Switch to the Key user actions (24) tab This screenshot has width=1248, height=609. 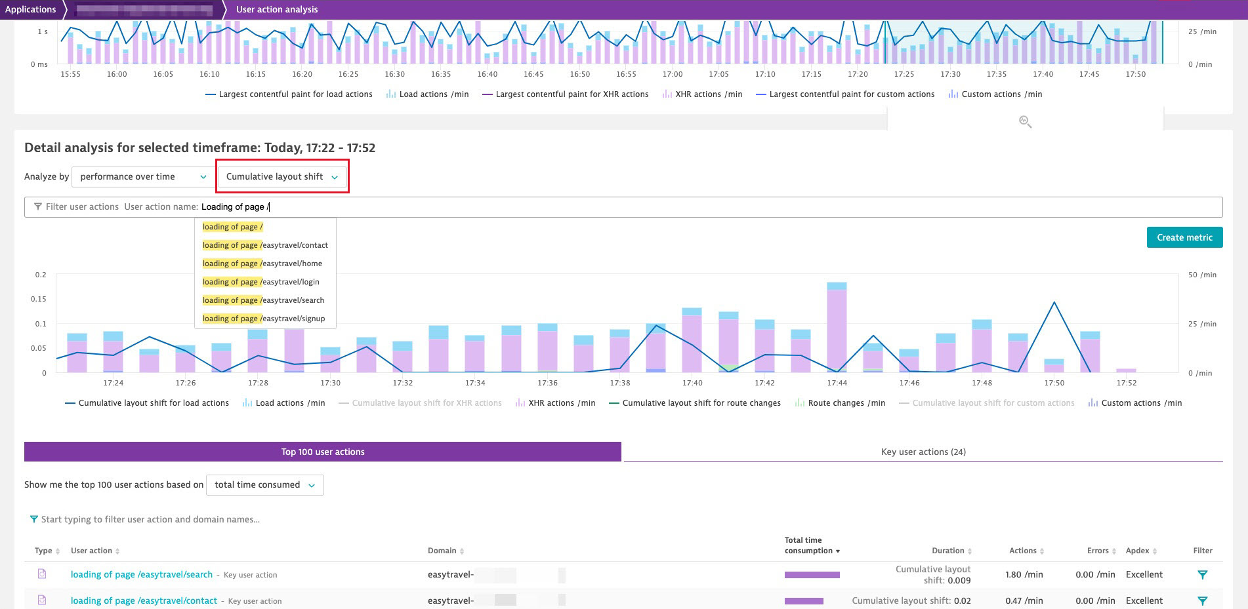click(923, 452)
